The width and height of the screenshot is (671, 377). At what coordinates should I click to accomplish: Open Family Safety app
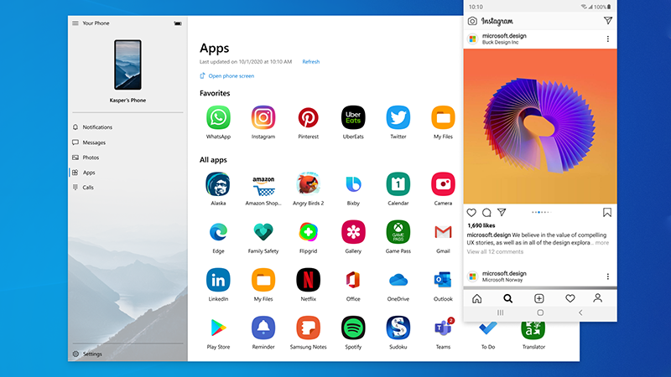(x=263, y=232)
